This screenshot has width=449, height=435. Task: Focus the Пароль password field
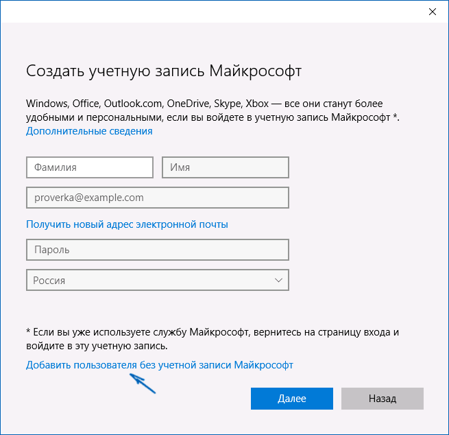click(157, 250)
